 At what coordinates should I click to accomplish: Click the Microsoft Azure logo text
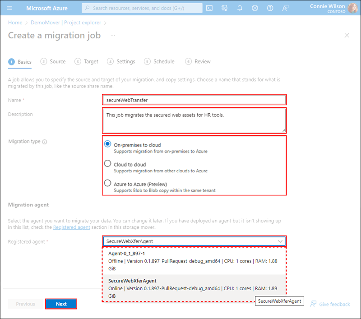pyautogui.click(x=47, y=8)
